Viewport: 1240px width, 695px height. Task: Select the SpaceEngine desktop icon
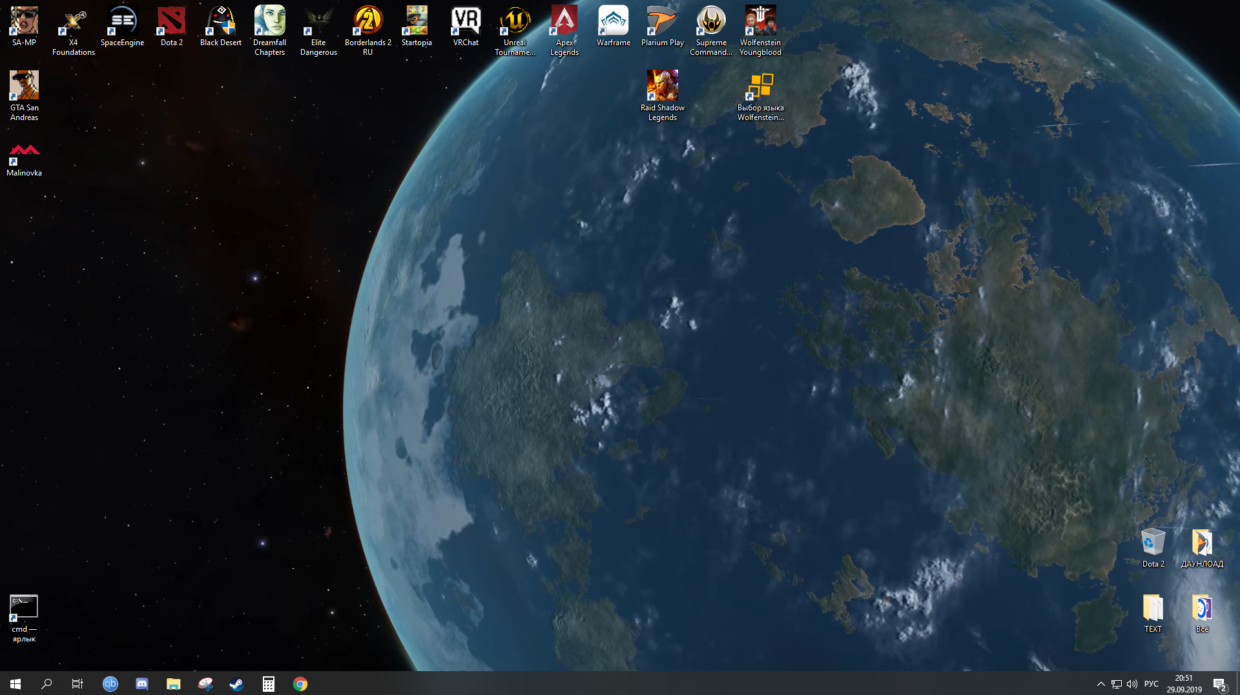point(122,26)
